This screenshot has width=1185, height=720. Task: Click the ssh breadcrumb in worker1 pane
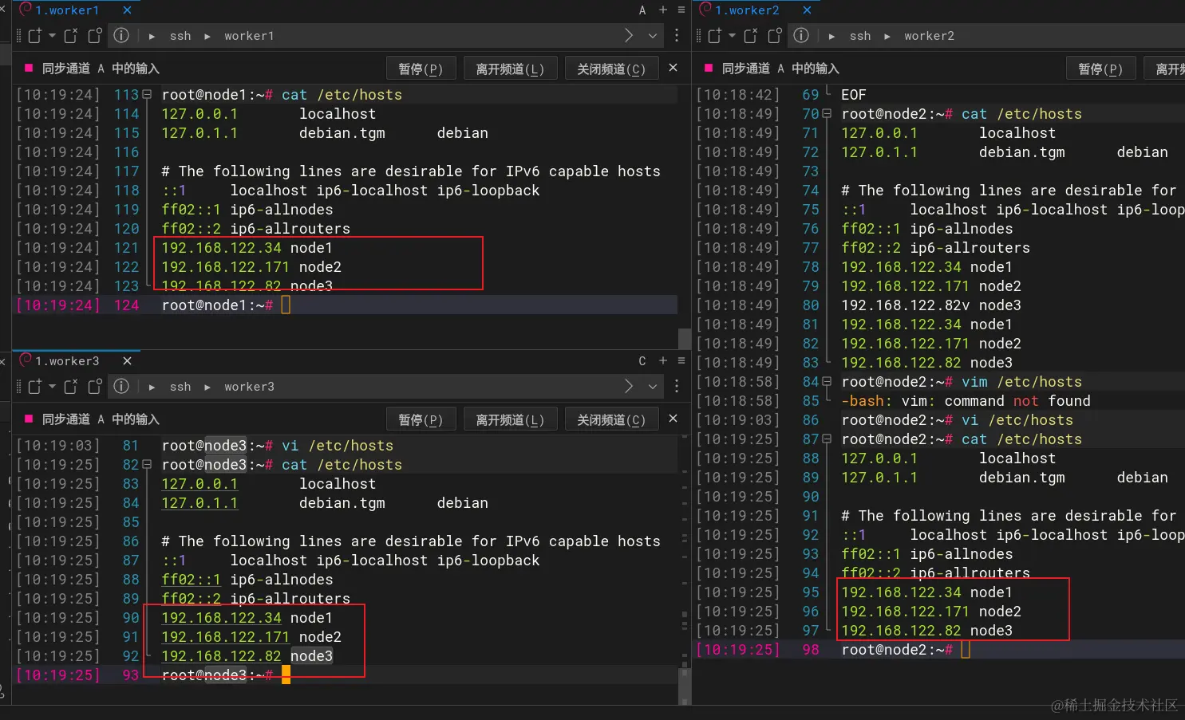click(x=180, y=36)
